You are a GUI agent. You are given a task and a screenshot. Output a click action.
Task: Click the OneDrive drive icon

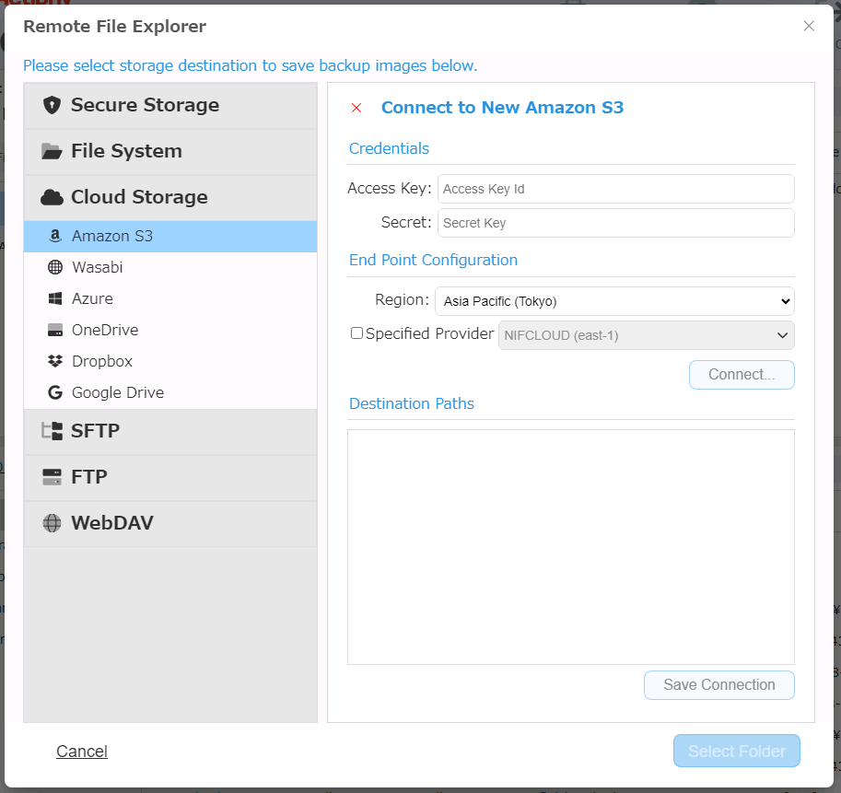pyautogui.click(x=55, y=330)
